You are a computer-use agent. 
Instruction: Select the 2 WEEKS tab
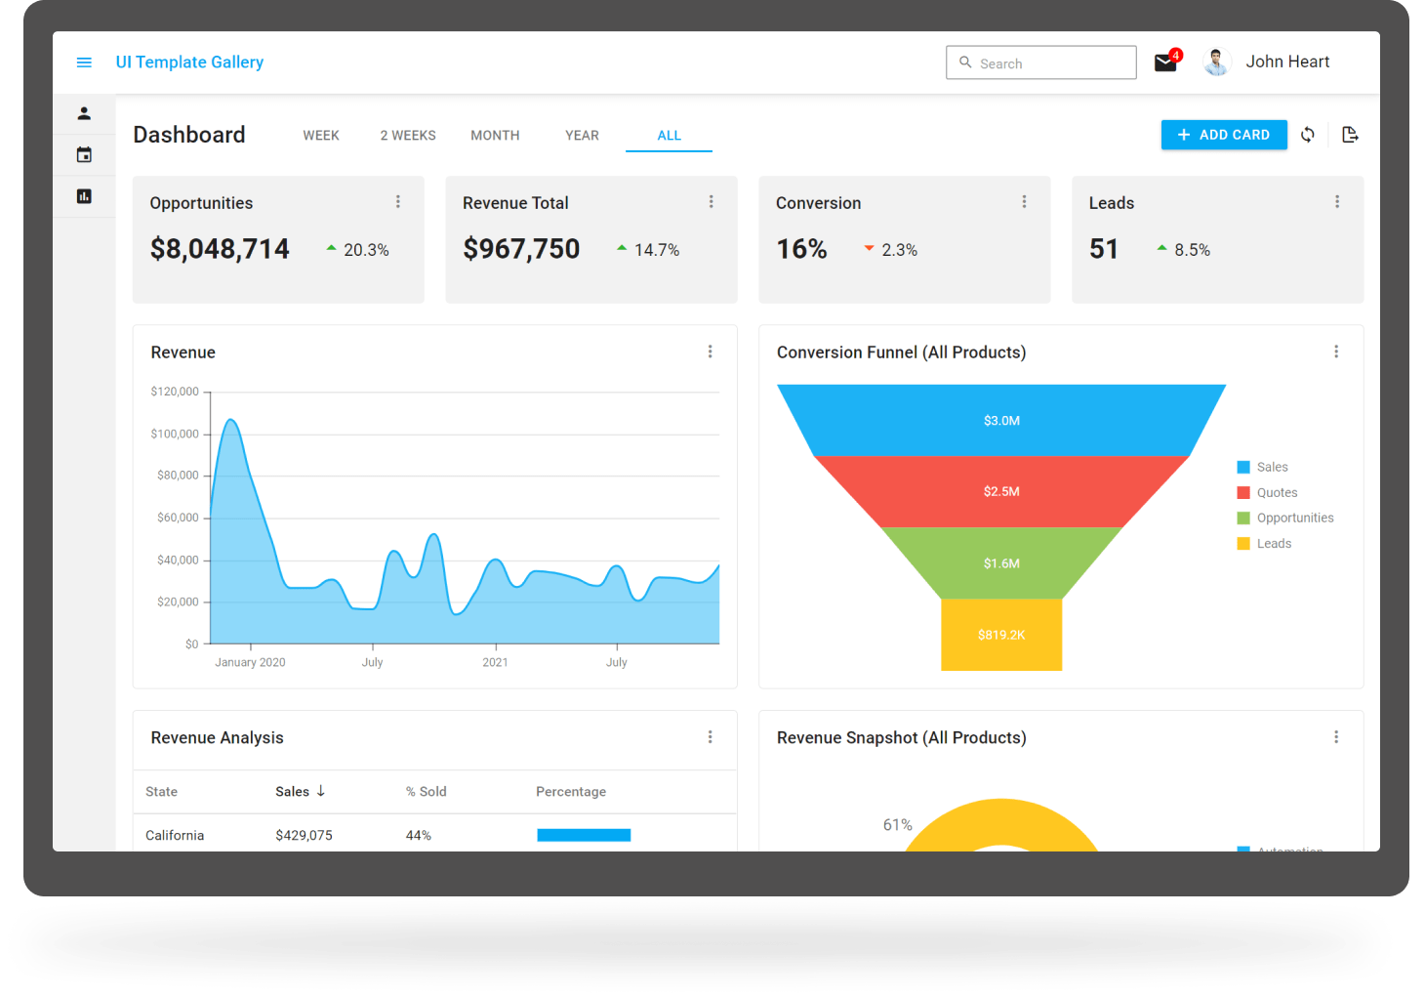408,136
